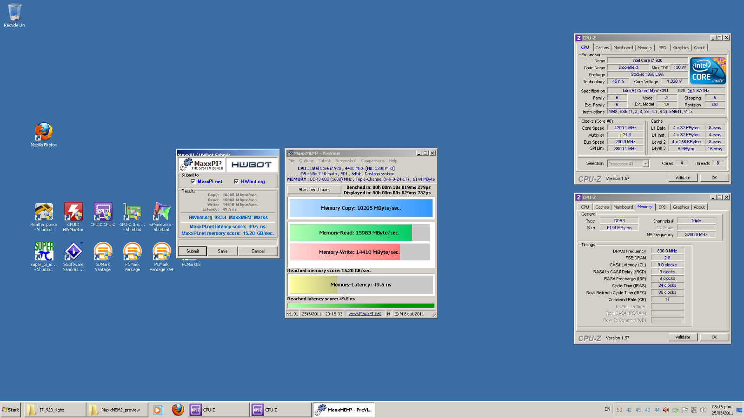Toggle the MaxxPI.net submit checkbox
Screen dimensions: 744x418
pyautogui.click(x=193, y=182)
